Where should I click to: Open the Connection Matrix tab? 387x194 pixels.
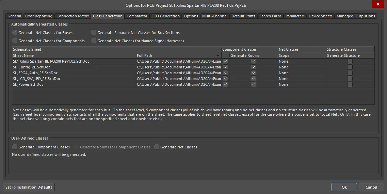72,16
